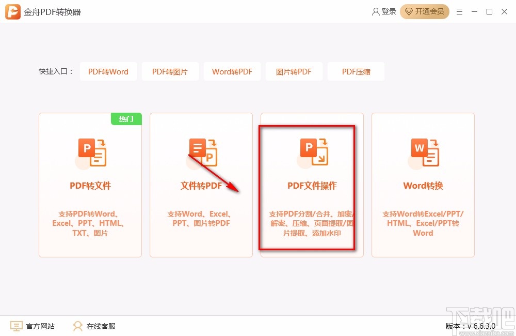This screenshot has height=336, width=516.
Task: Click the 快捷入口 label area
Action: pyautogui.click(x=56, y=71)
